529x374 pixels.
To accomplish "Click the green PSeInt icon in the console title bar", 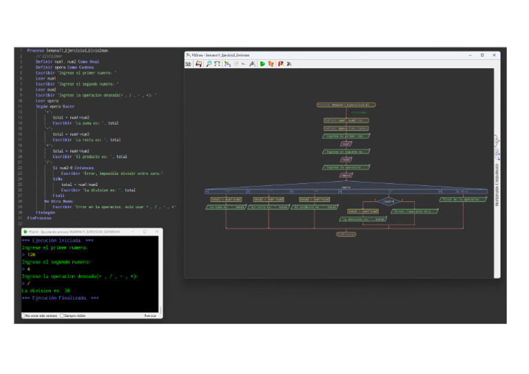I will [25, 231].
